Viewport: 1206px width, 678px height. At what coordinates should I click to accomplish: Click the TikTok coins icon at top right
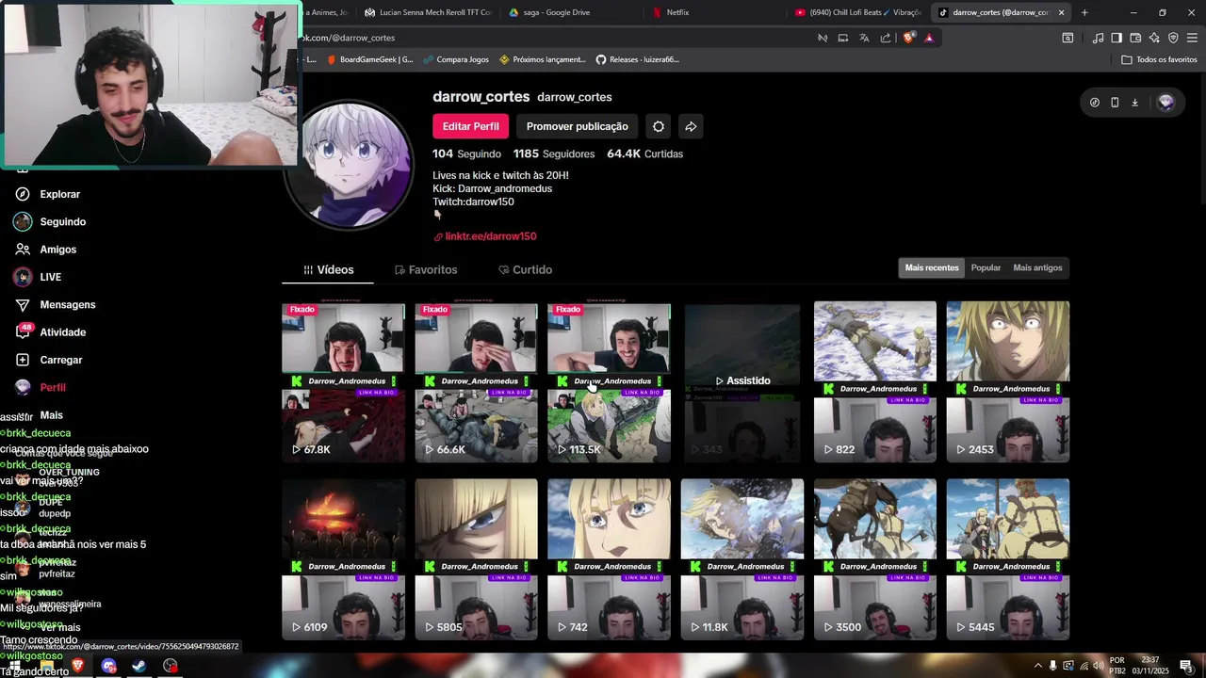1094,103
